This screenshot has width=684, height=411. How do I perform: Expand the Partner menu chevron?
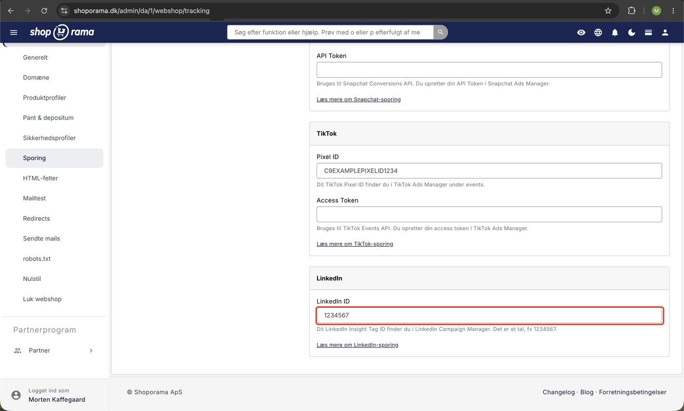pyautogui.click(x=91, y=350)
